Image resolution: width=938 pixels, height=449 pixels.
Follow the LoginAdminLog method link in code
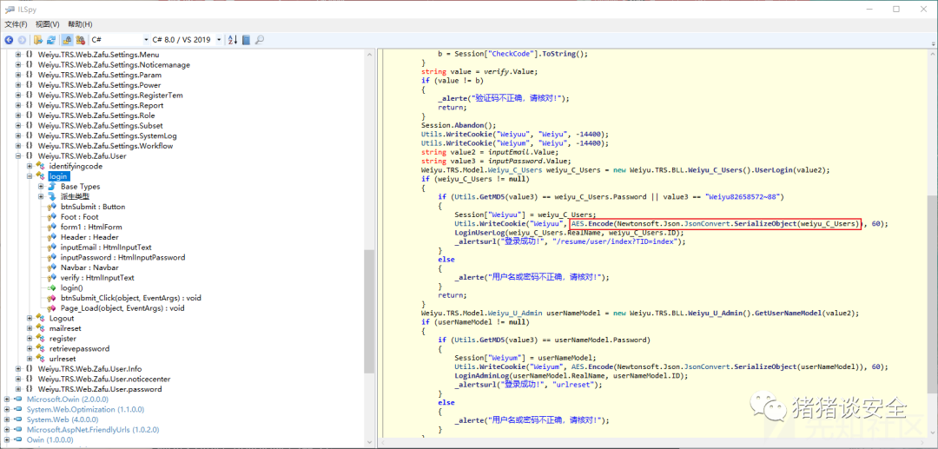[x=481, y=375]
